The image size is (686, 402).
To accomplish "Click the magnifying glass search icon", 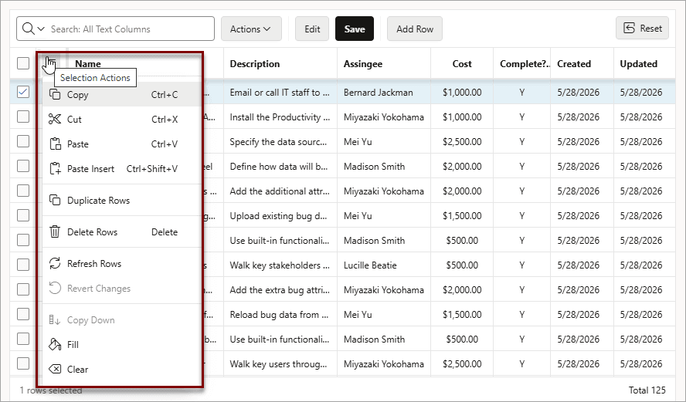I will point(28,29).
